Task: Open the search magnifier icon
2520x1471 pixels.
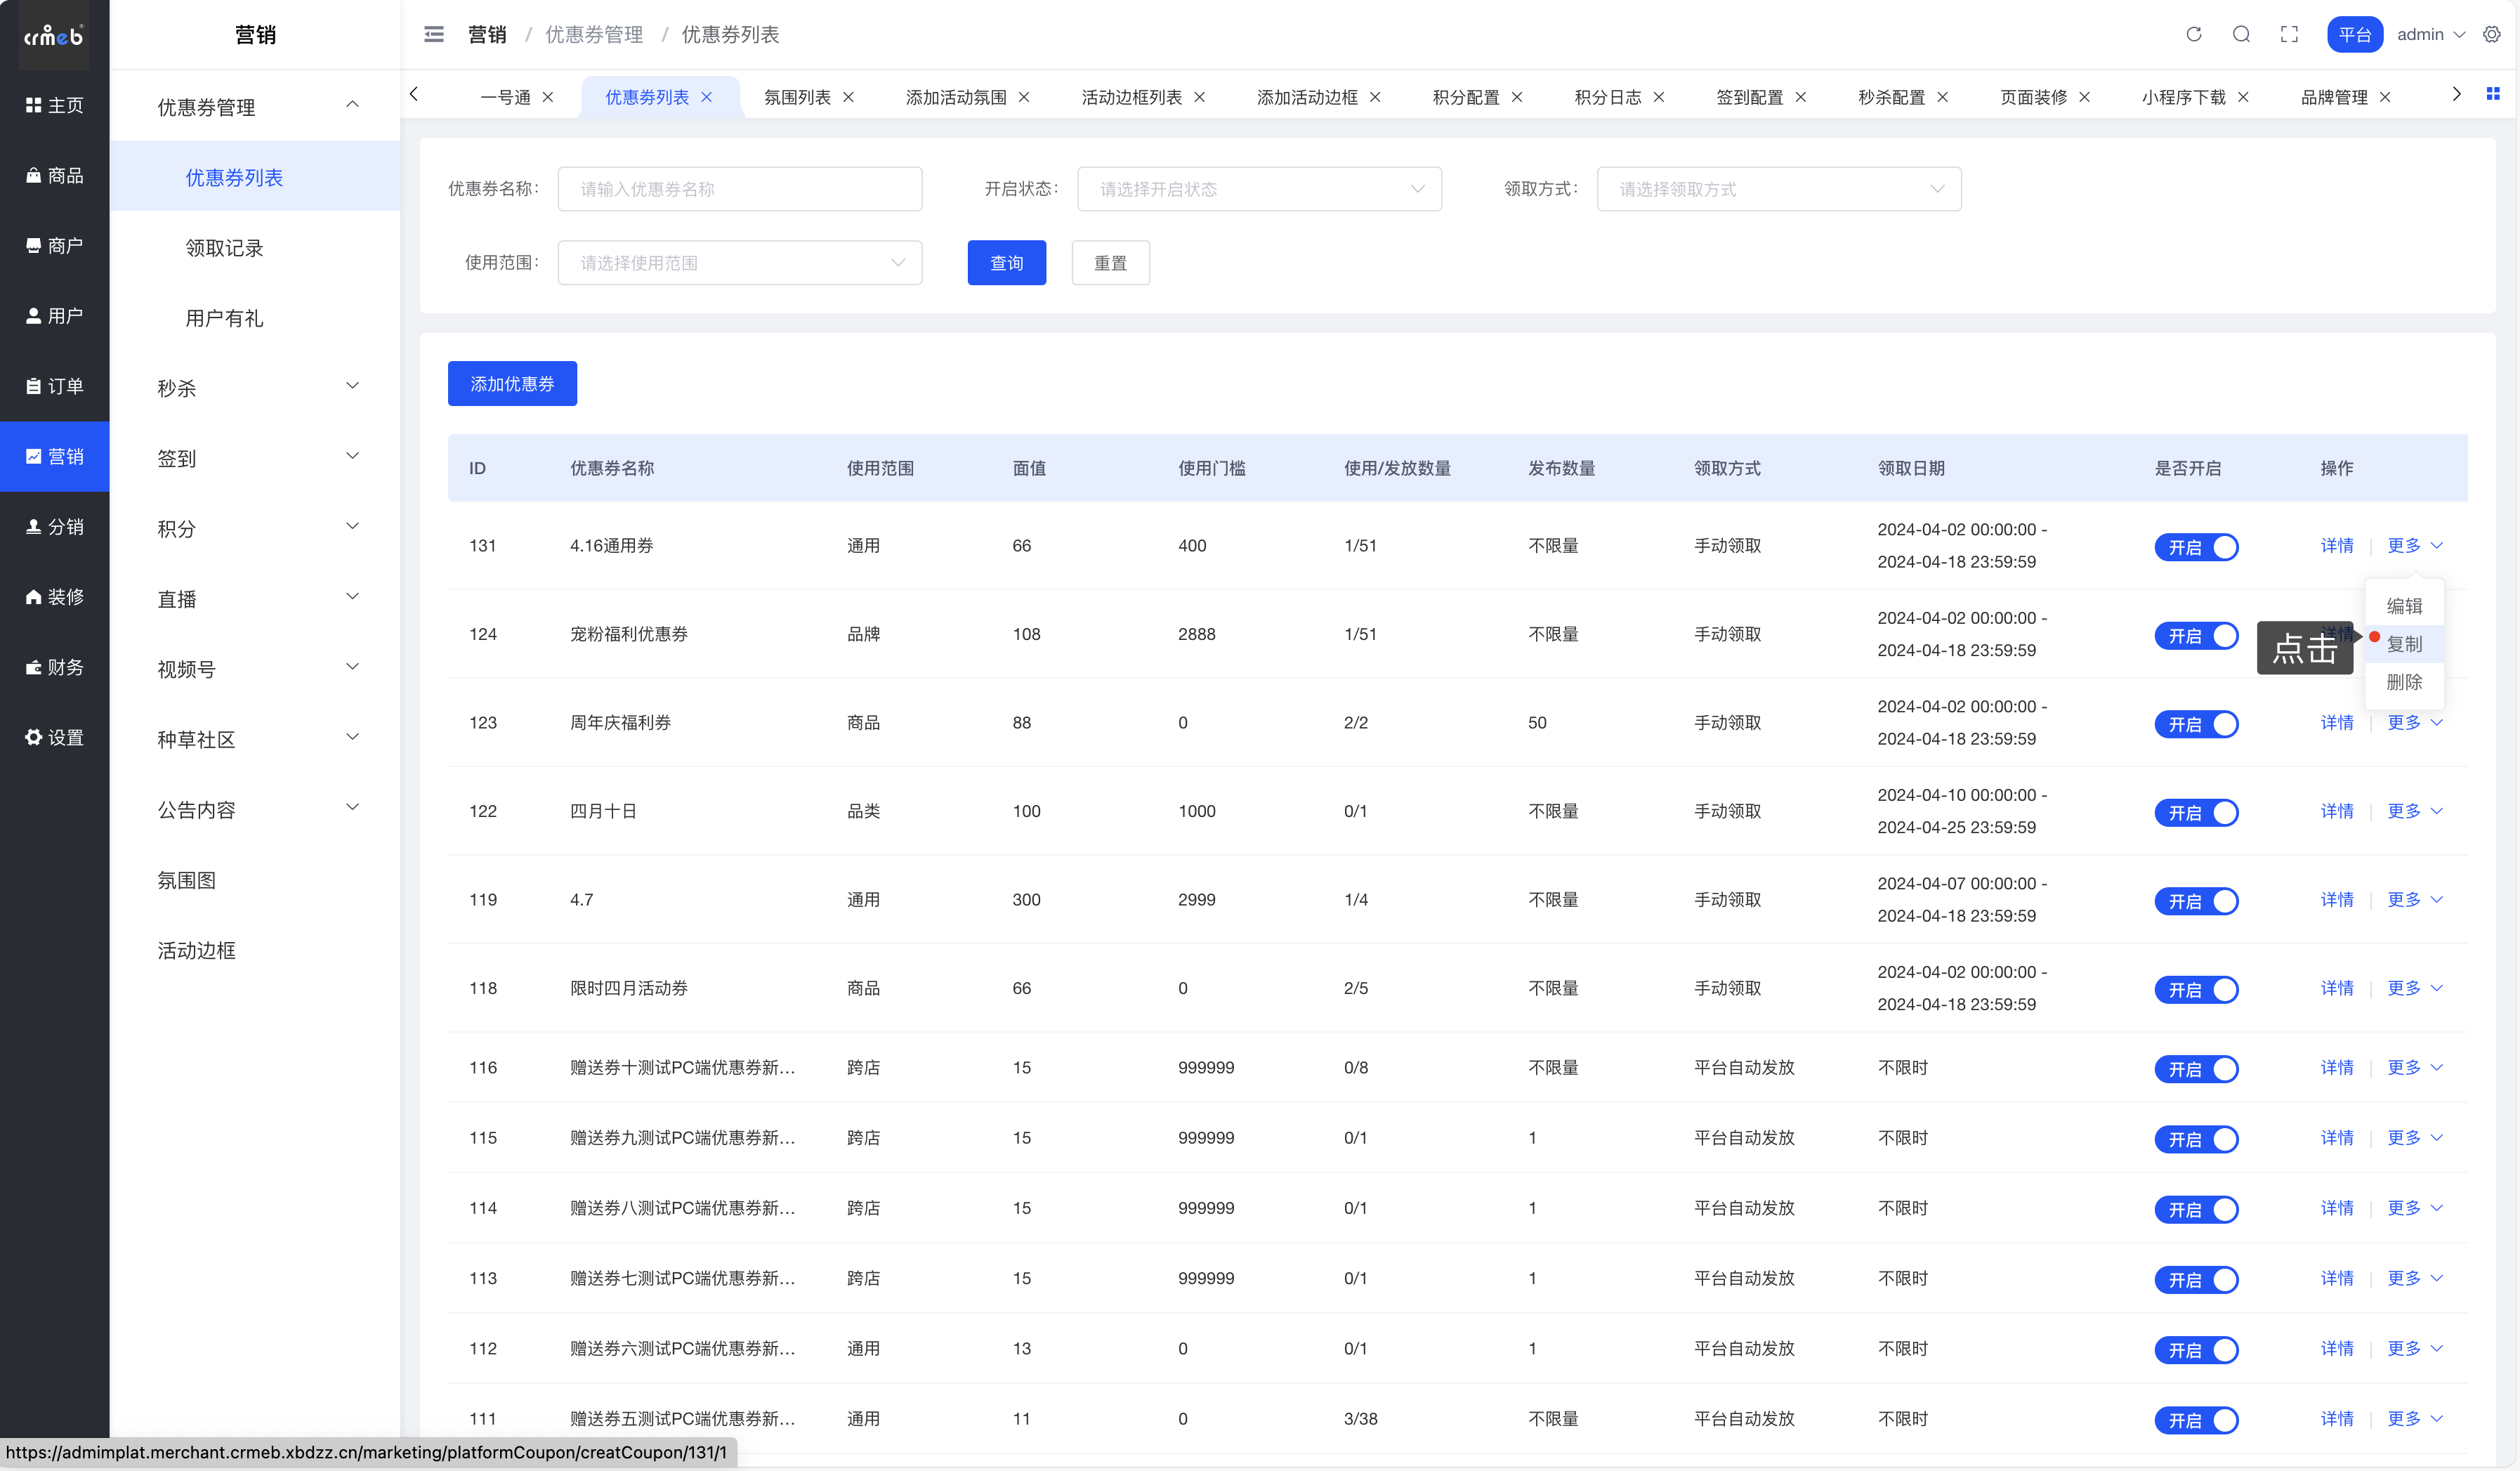Action: click(2241, 34)
